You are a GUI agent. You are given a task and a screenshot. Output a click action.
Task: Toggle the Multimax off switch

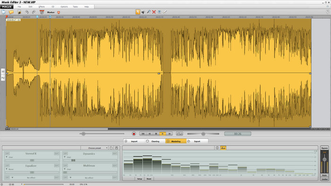coord(65,166)
